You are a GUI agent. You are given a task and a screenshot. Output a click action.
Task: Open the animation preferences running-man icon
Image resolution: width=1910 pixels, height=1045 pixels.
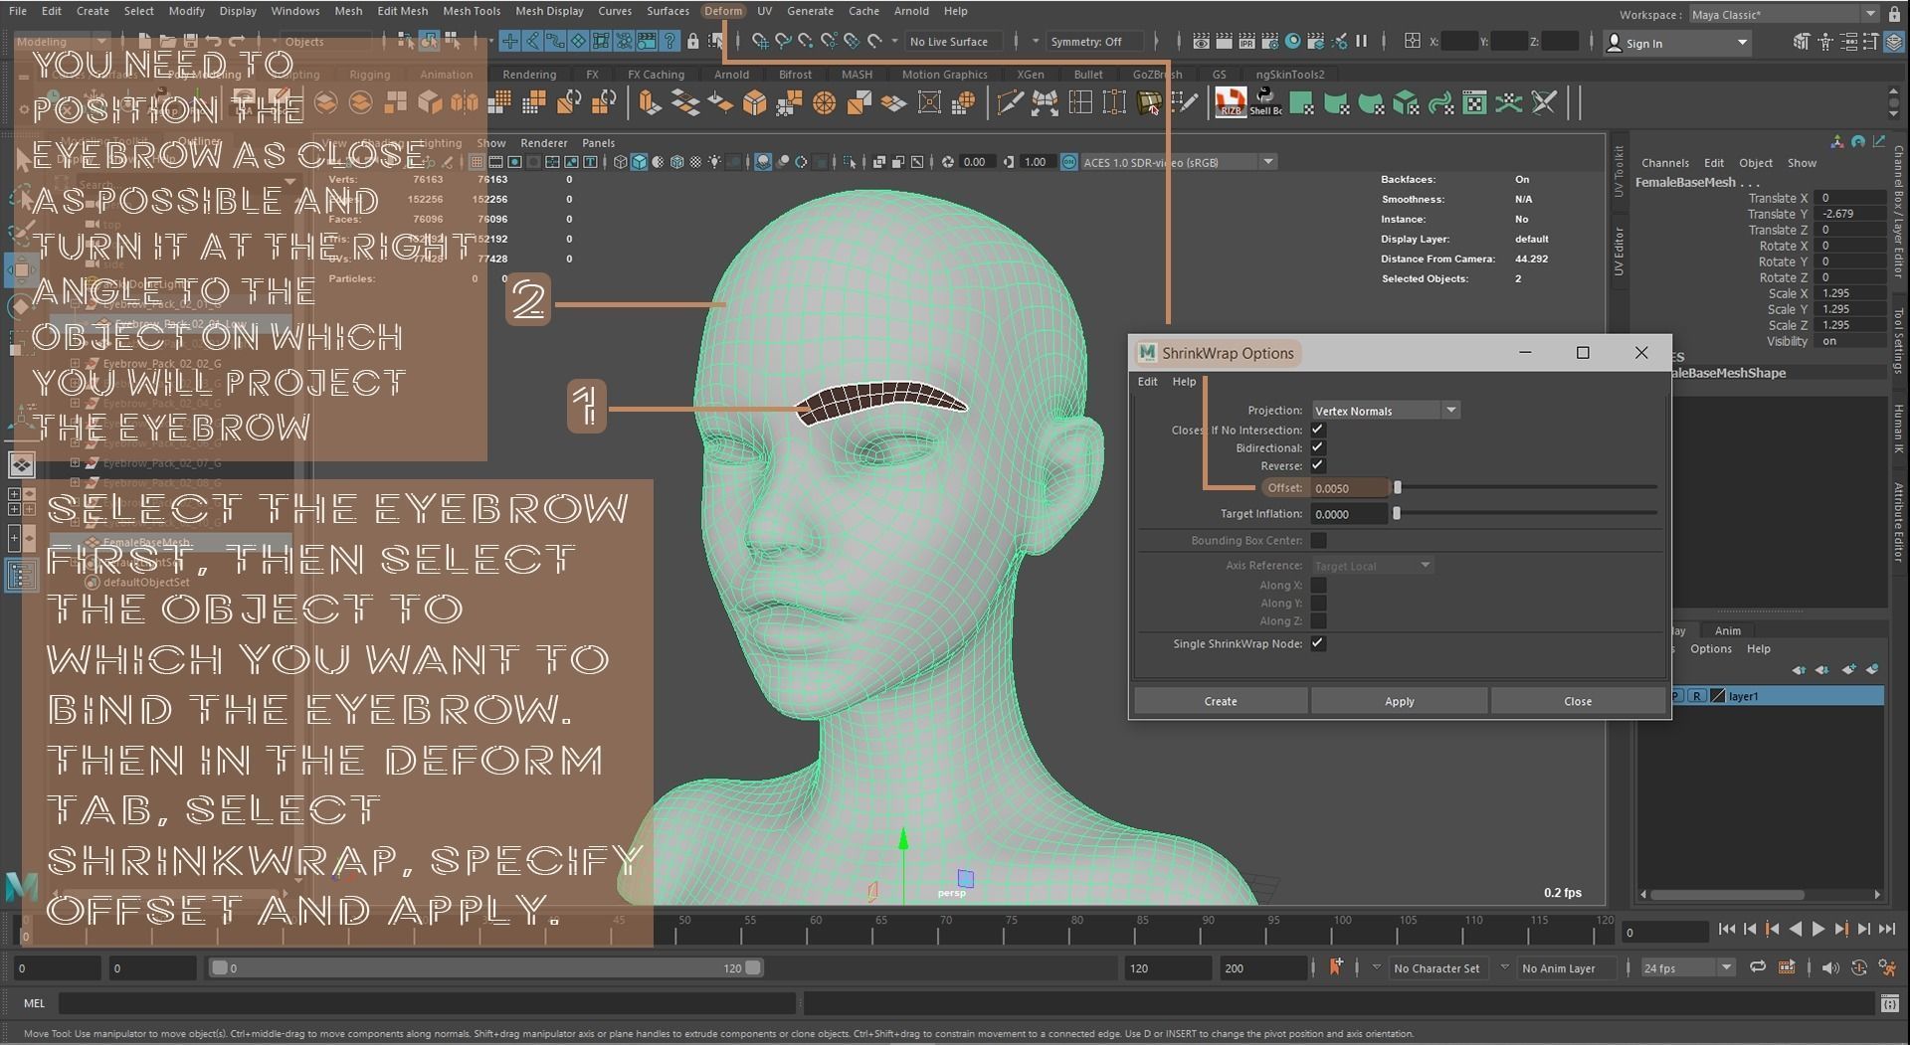coord(1887,967)
